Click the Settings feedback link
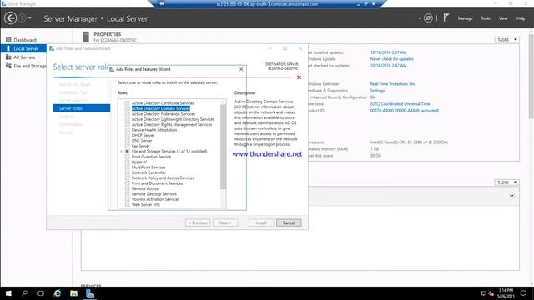The width and height of the screenshot is (534, 300). tap(377, 91)
